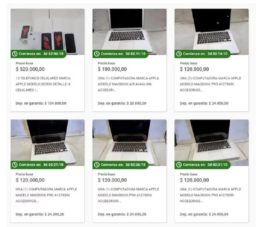Click clock icon on 3d 02:06:10 countdown
Screen dimensions: 265x227
click(x=15, y=54)
